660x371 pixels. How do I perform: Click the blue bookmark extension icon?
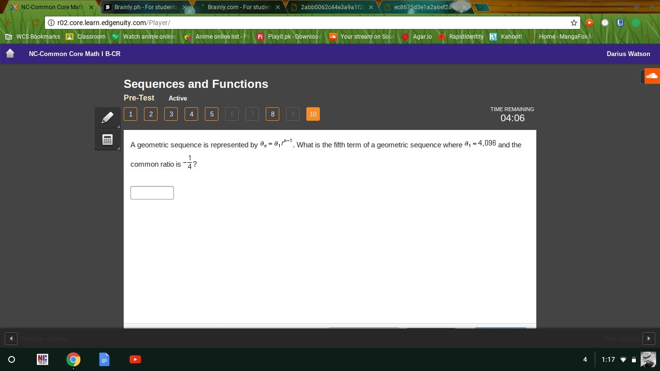(x=620, y=23)
